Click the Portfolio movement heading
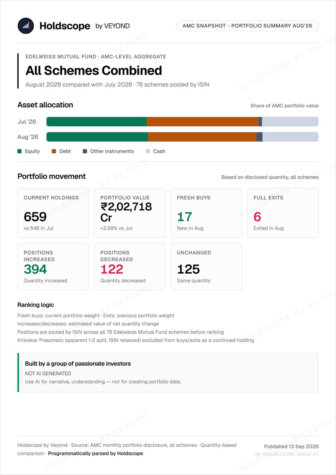The width and height of the screenshot is (336, 475). (52, 176)
